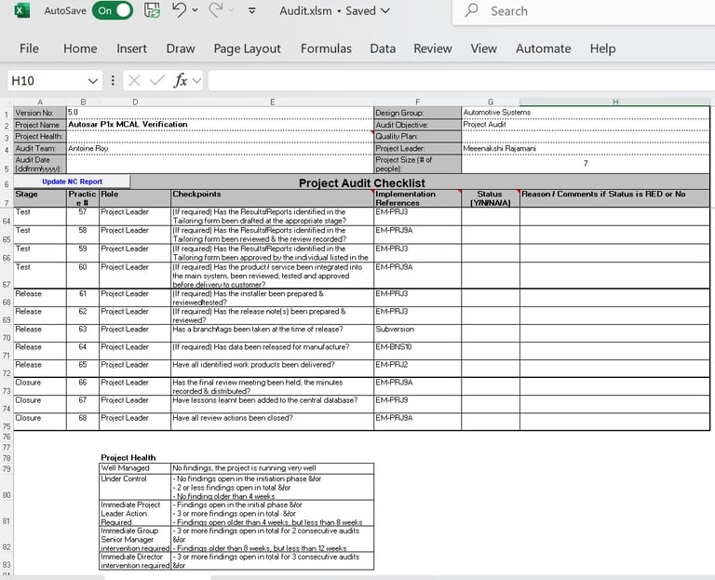Screen dimensions: 715x580
Task: Click the Status (Y/N/NA) header cell
Action: (x=491, y=198)
